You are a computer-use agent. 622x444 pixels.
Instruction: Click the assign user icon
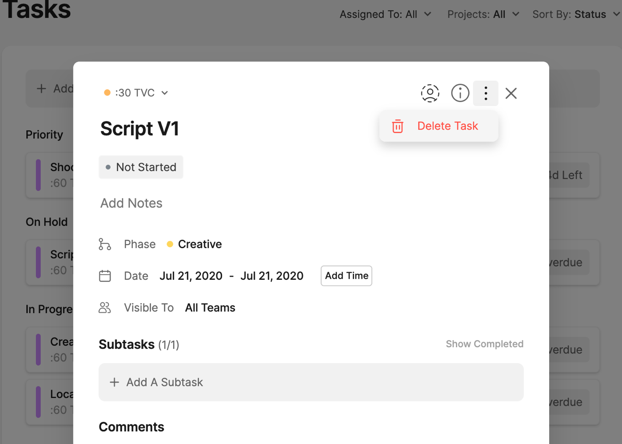point(430,93)
